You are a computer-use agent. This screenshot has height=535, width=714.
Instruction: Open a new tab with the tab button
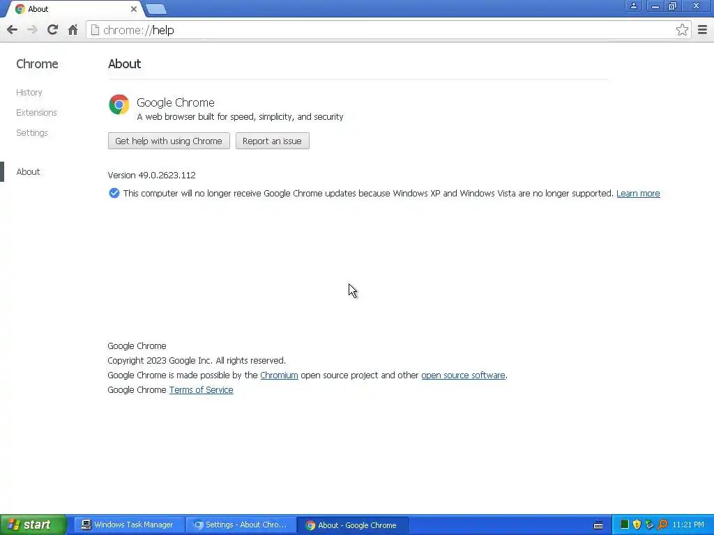(156, 9)
